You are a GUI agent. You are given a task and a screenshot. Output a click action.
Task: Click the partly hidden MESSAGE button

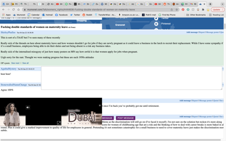[108, 118]
